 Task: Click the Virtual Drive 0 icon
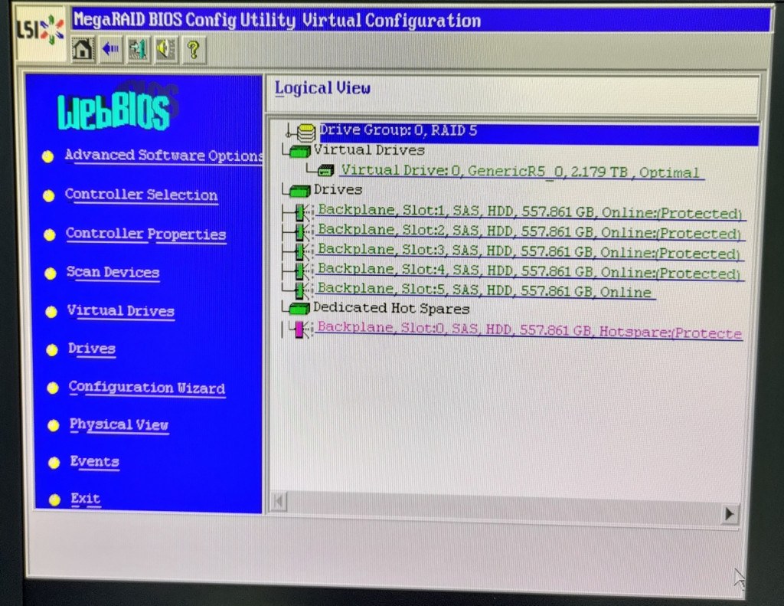(x=326, y=171)
